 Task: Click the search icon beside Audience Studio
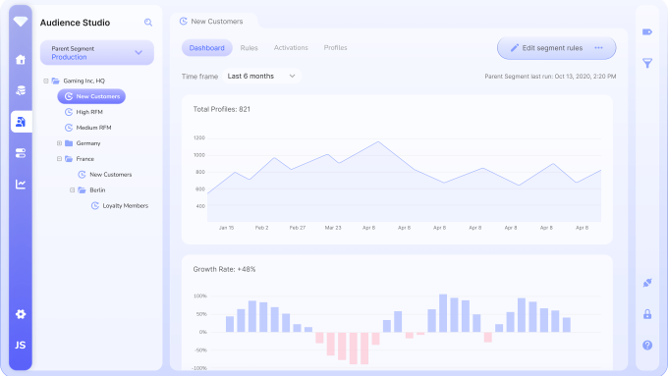click(x=147, y=23)
